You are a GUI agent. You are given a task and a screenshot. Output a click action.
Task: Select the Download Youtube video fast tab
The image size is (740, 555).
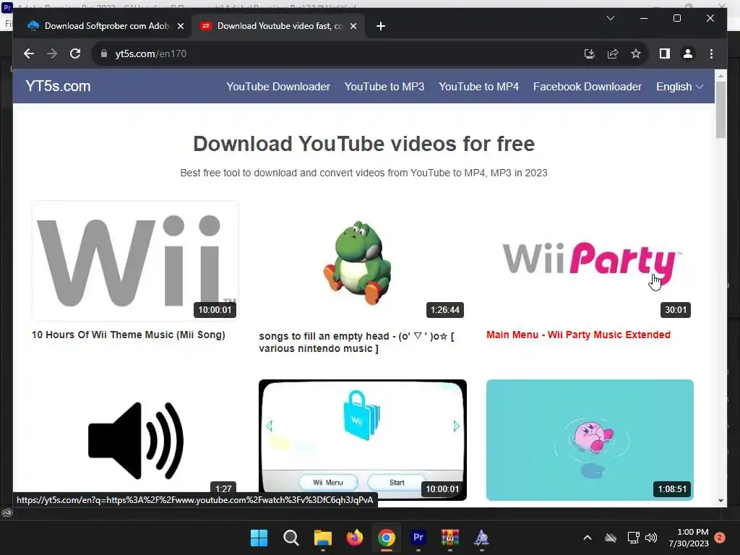278,26
